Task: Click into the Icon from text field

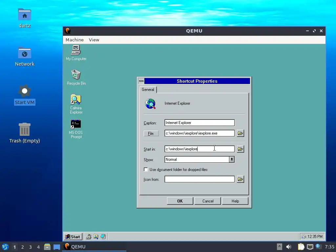Action: [x=199, y=179]
